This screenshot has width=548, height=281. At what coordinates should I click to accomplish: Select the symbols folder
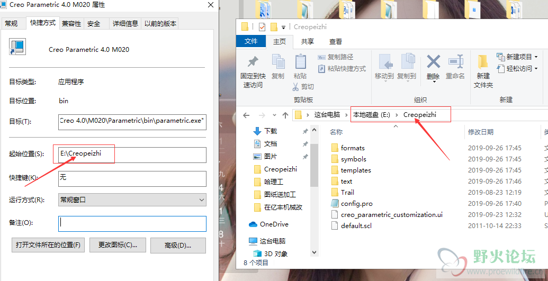[x=353, y=159]
